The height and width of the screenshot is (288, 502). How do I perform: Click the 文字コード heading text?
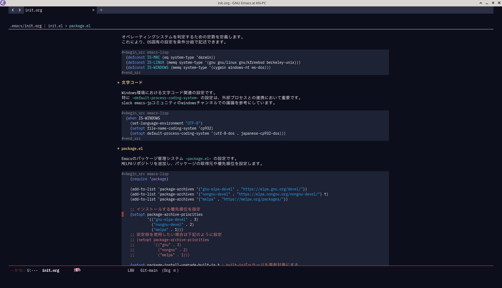[x=132, y=83]
